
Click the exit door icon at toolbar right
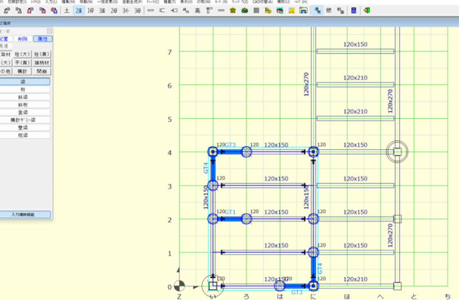pyautogui.click(x=366, y=11)
